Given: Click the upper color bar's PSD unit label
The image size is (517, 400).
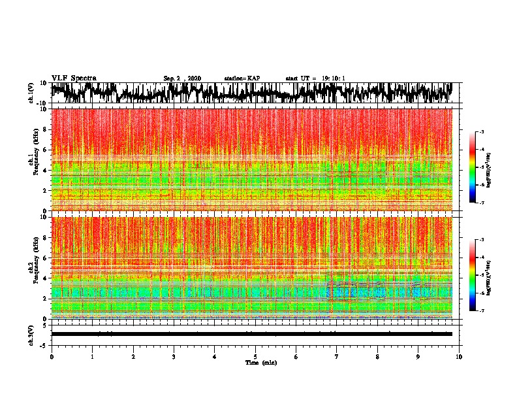Looking at the screenshot, I should pos(489,171).
